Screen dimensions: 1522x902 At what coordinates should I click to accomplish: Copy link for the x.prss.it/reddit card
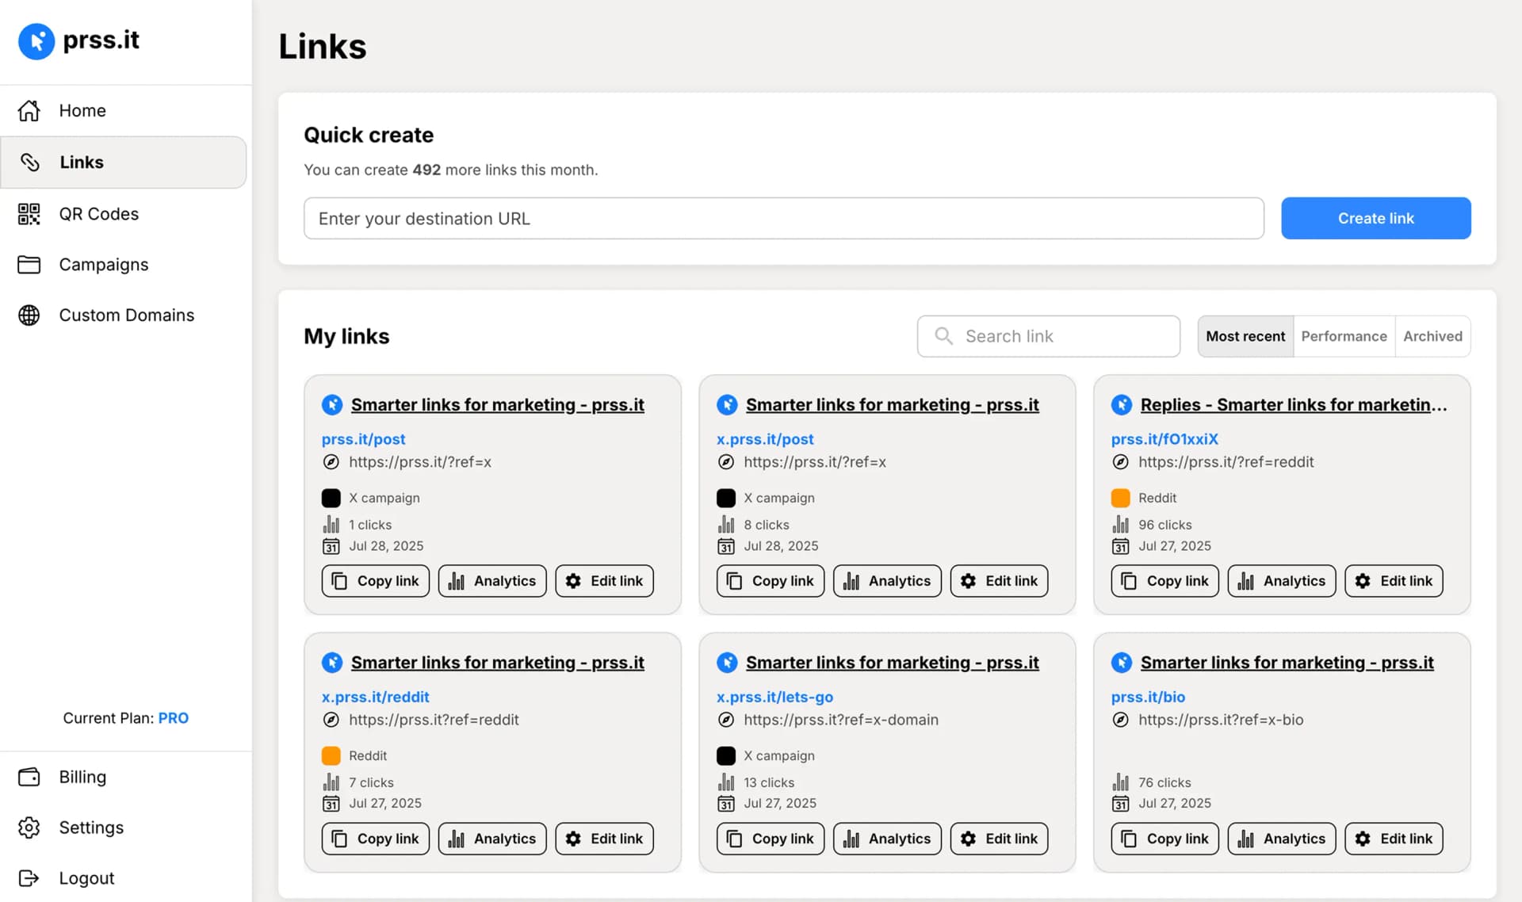pos(375,839)
